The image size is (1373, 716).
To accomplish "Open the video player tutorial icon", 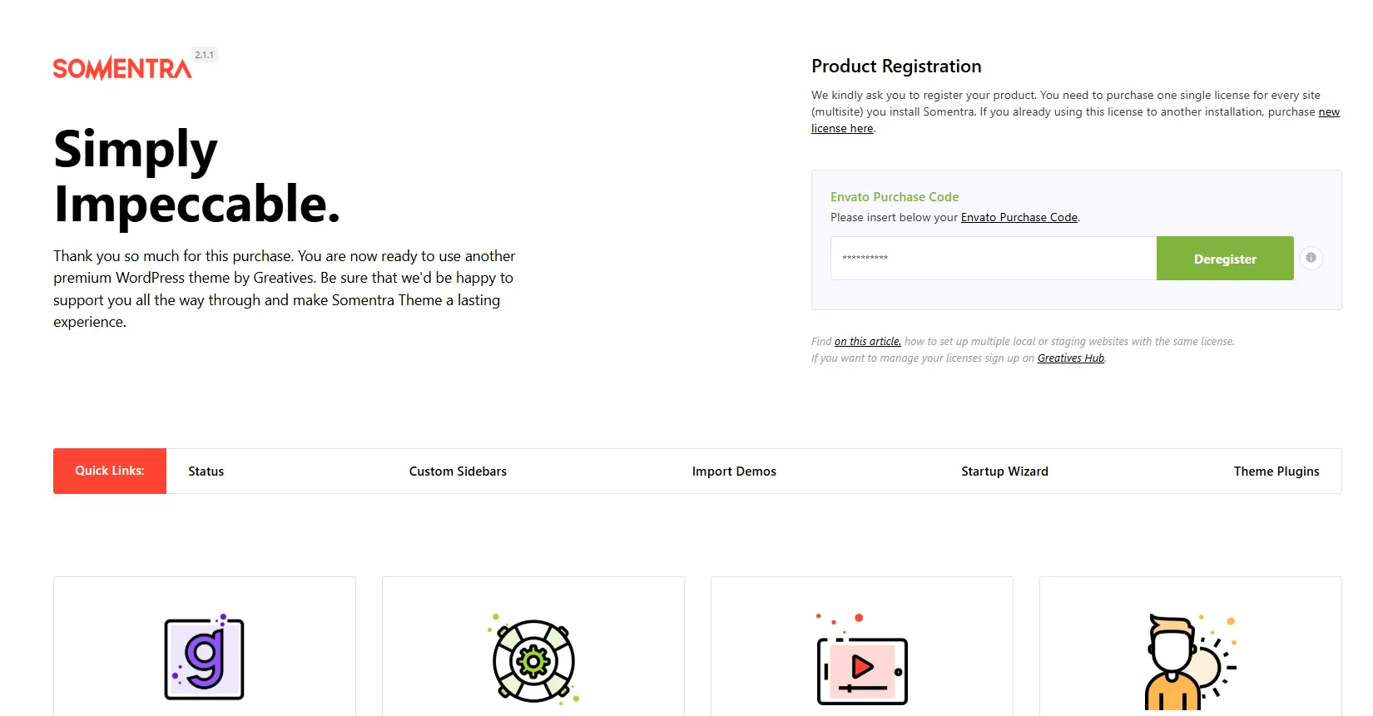I will click(x=862, y=660).
